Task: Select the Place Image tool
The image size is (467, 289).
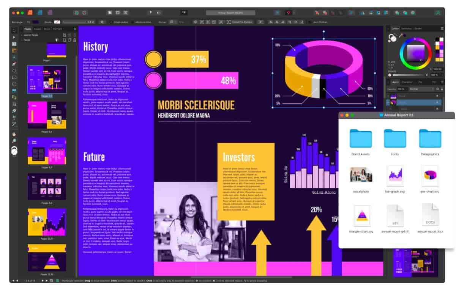Action: (14, 91)
